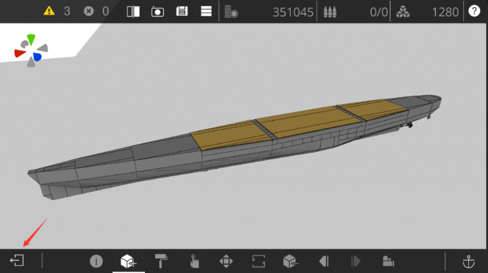The image size is (488, 273).
Task: Open the hamburger list menu
Action: 206,11
